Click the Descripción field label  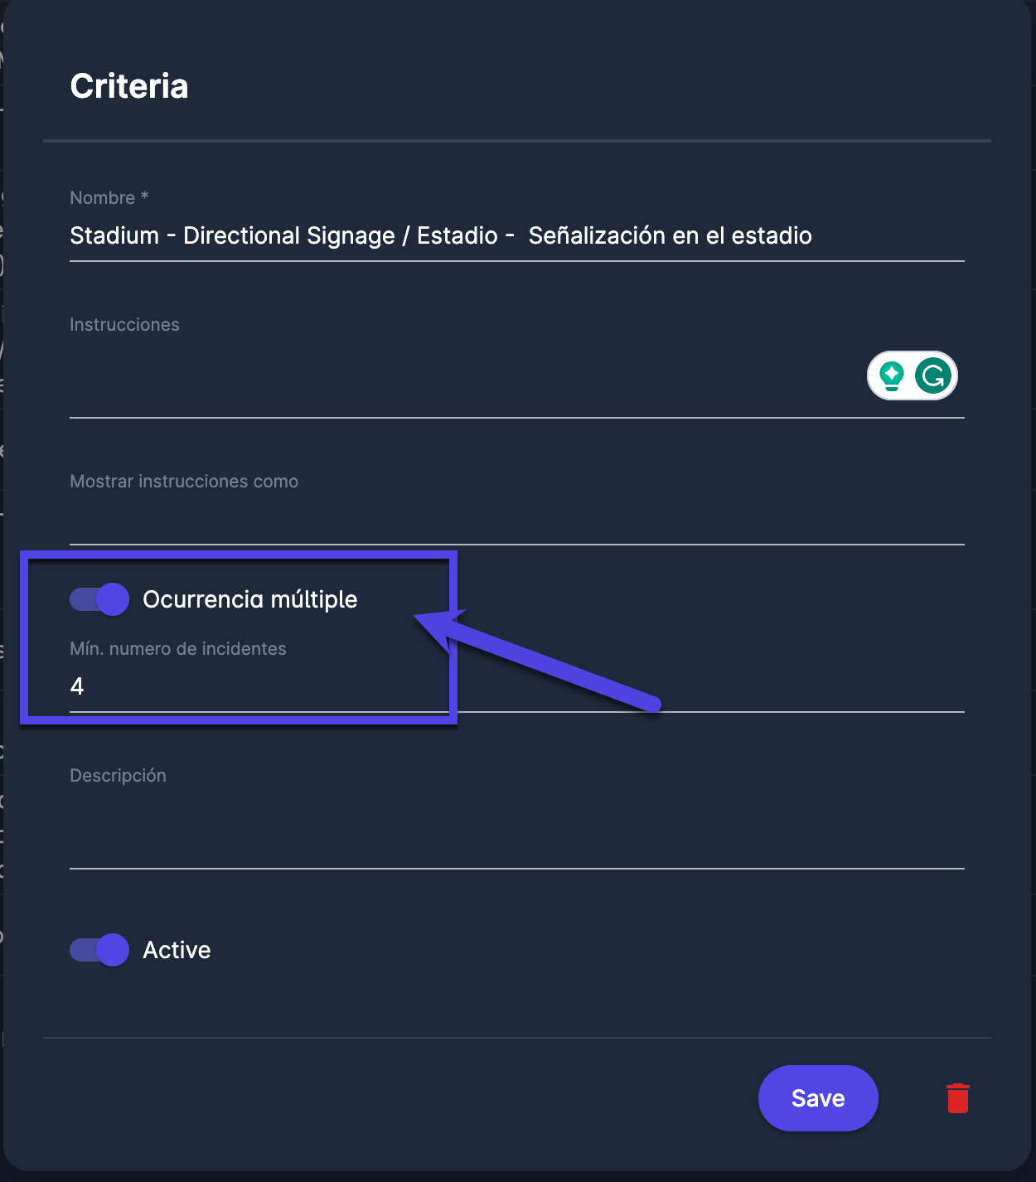(118, 776)
